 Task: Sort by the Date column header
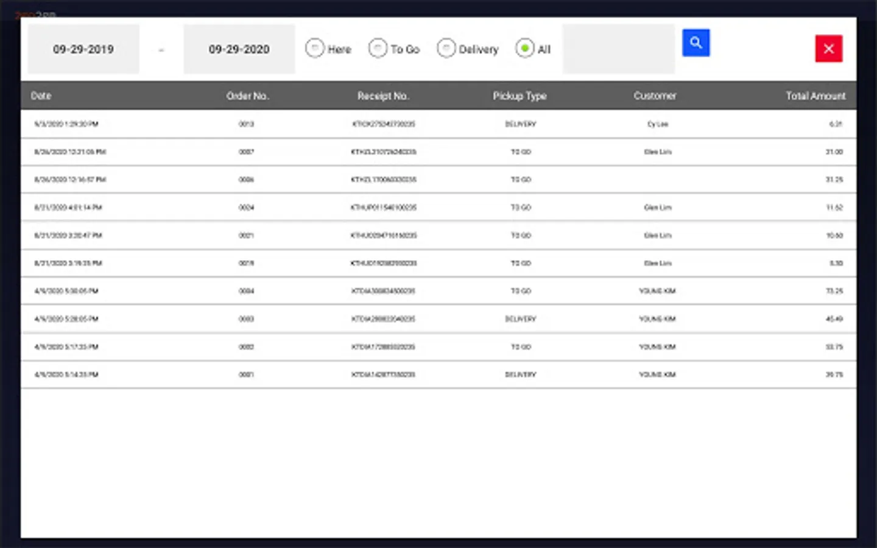[41, 96]
